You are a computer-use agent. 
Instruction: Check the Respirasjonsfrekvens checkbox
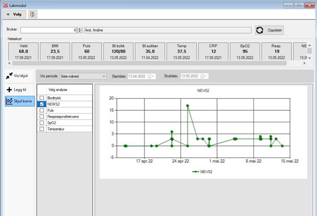tap(42, 117)
